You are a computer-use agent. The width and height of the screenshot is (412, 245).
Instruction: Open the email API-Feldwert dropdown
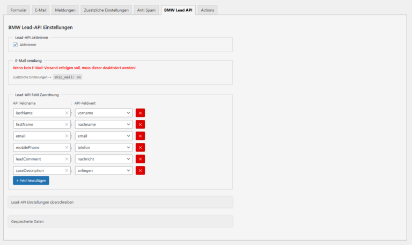pos(104,136)
